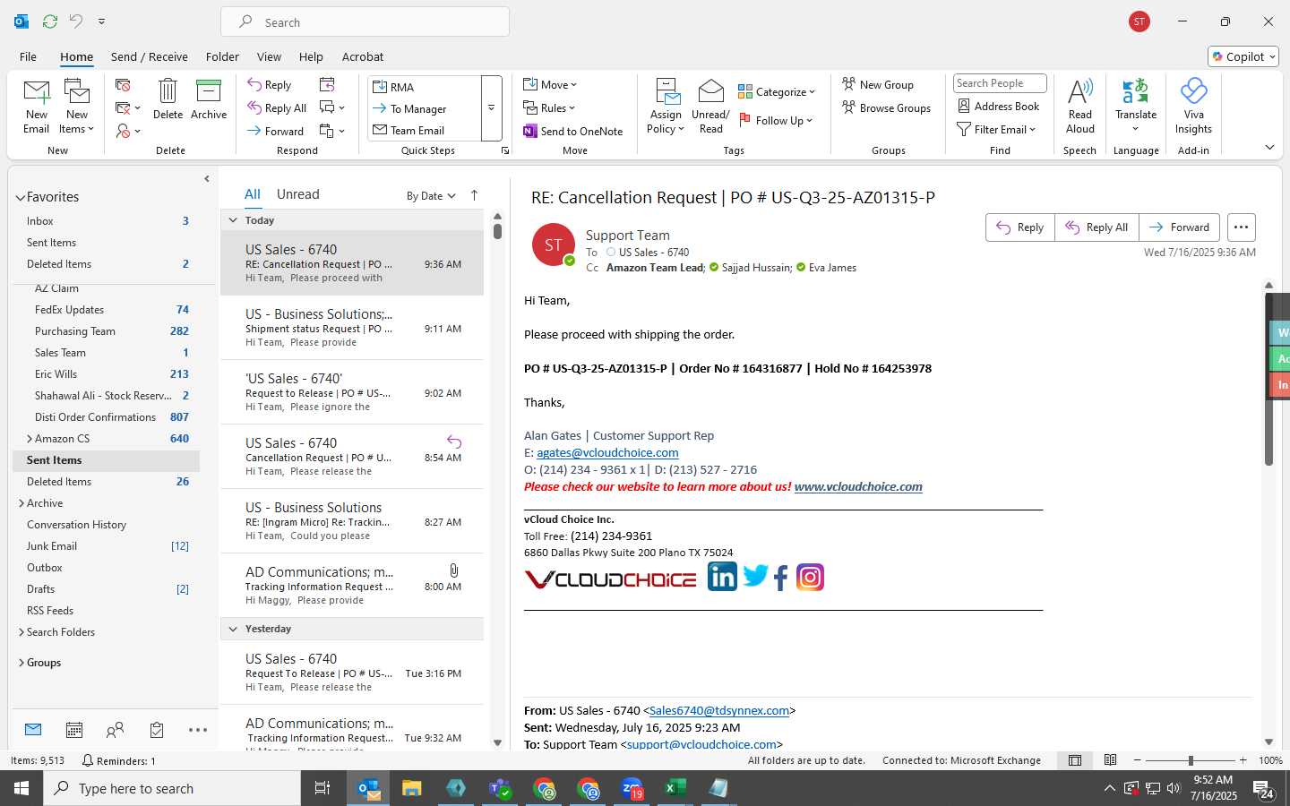The image size is (1290, 806).
Task: Click Send to OneNote
Action: (x=573, y=131)
